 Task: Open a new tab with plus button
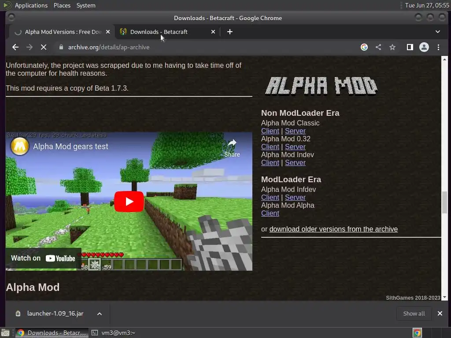(229, 32)
